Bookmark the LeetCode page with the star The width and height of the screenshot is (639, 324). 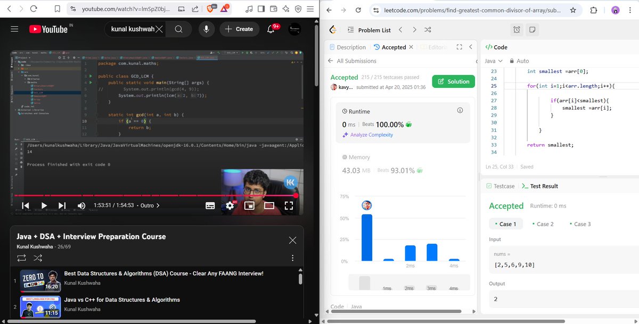pyautogui.click(x=573, y=10)
